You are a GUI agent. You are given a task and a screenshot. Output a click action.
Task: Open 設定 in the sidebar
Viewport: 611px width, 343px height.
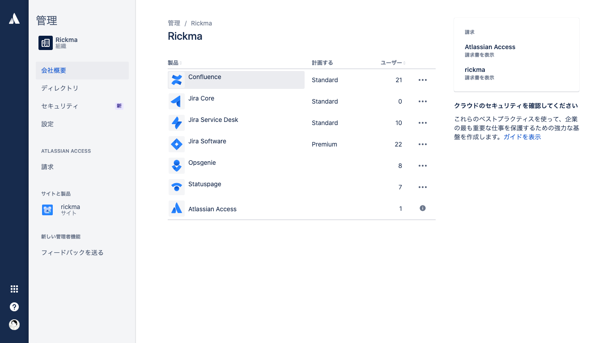[x=82, y=124]
